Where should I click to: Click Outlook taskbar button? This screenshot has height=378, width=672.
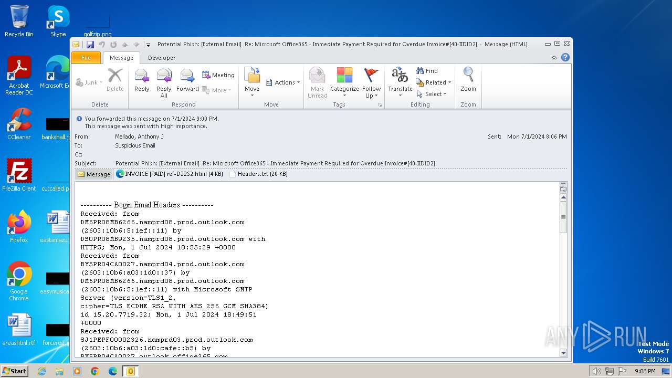pos(130,371)
